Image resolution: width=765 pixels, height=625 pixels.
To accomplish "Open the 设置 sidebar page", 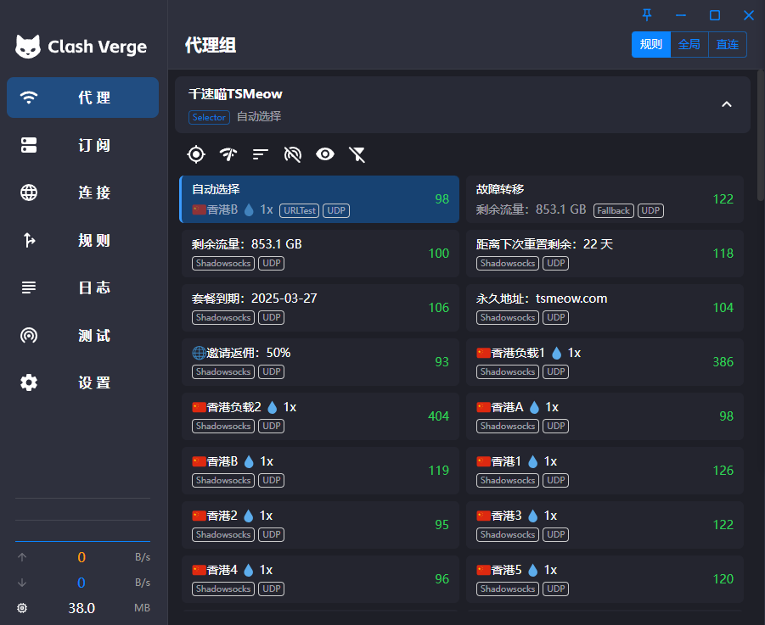I will [x=82, y=382].
